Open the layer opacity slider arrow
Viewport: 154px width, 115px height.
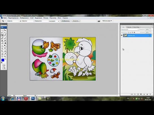tap(150, 30)
